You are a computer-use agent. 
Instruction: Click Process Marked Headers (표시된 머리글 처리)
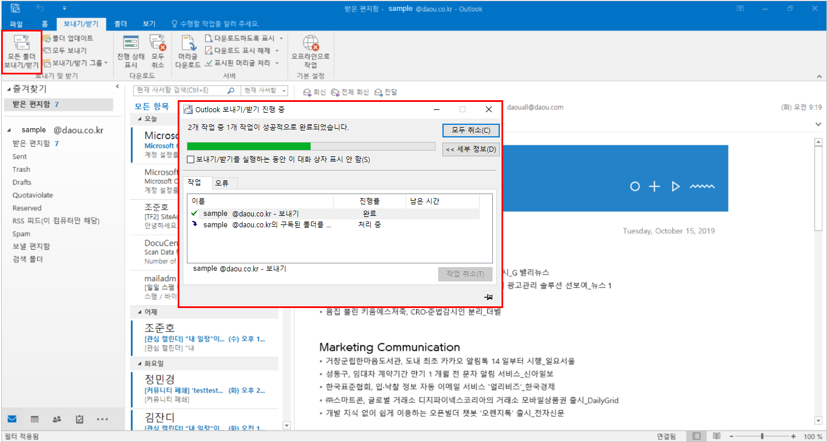pos(237,63)
